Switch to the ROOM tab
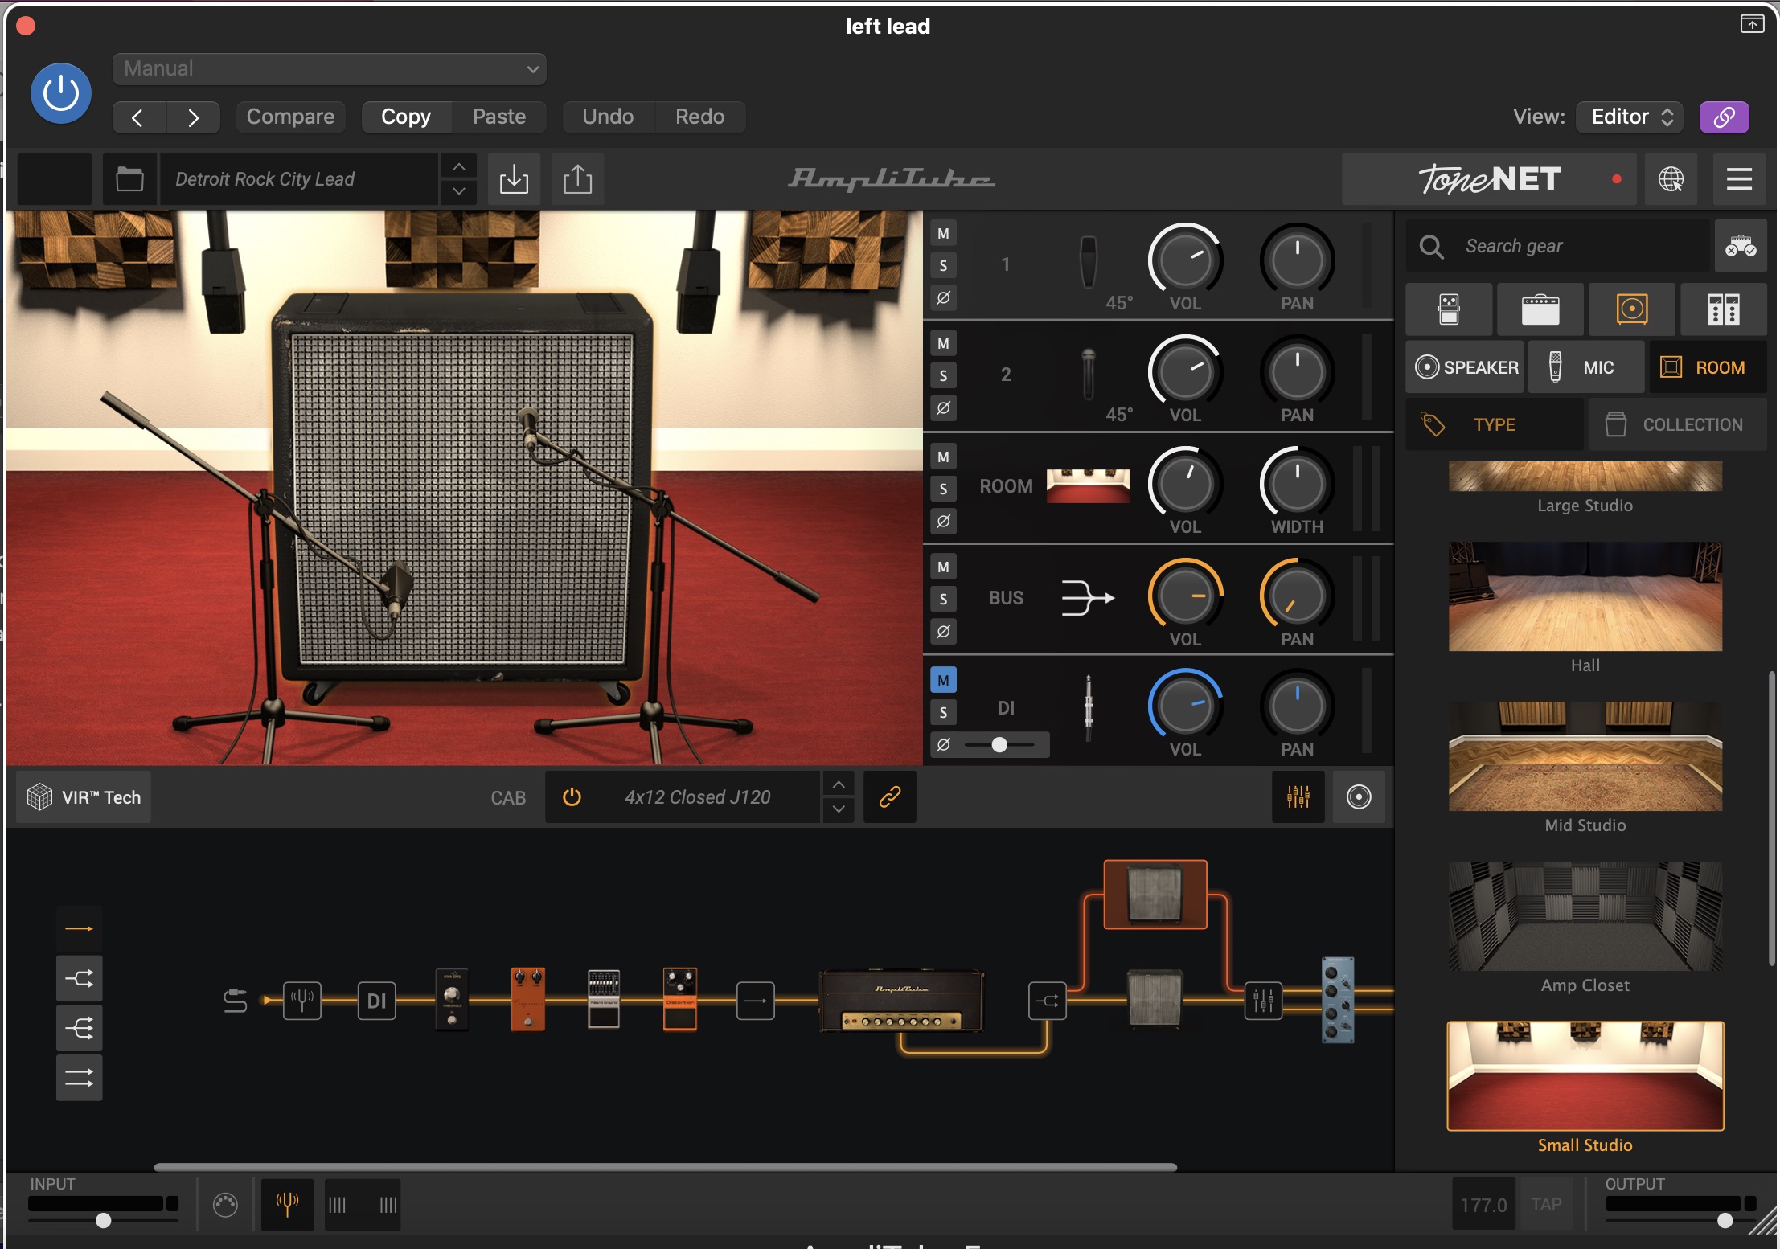 click(1708, 367)
